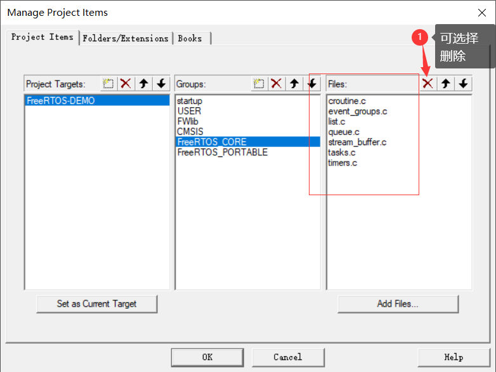
Task: Cancel the Manage Project Items dialog
Action: tap(288, 357)
